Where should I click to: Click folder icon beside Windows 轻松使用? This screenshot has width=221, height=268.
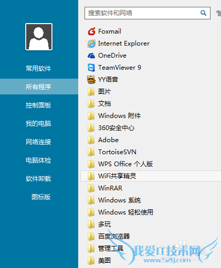coord(91,212)
